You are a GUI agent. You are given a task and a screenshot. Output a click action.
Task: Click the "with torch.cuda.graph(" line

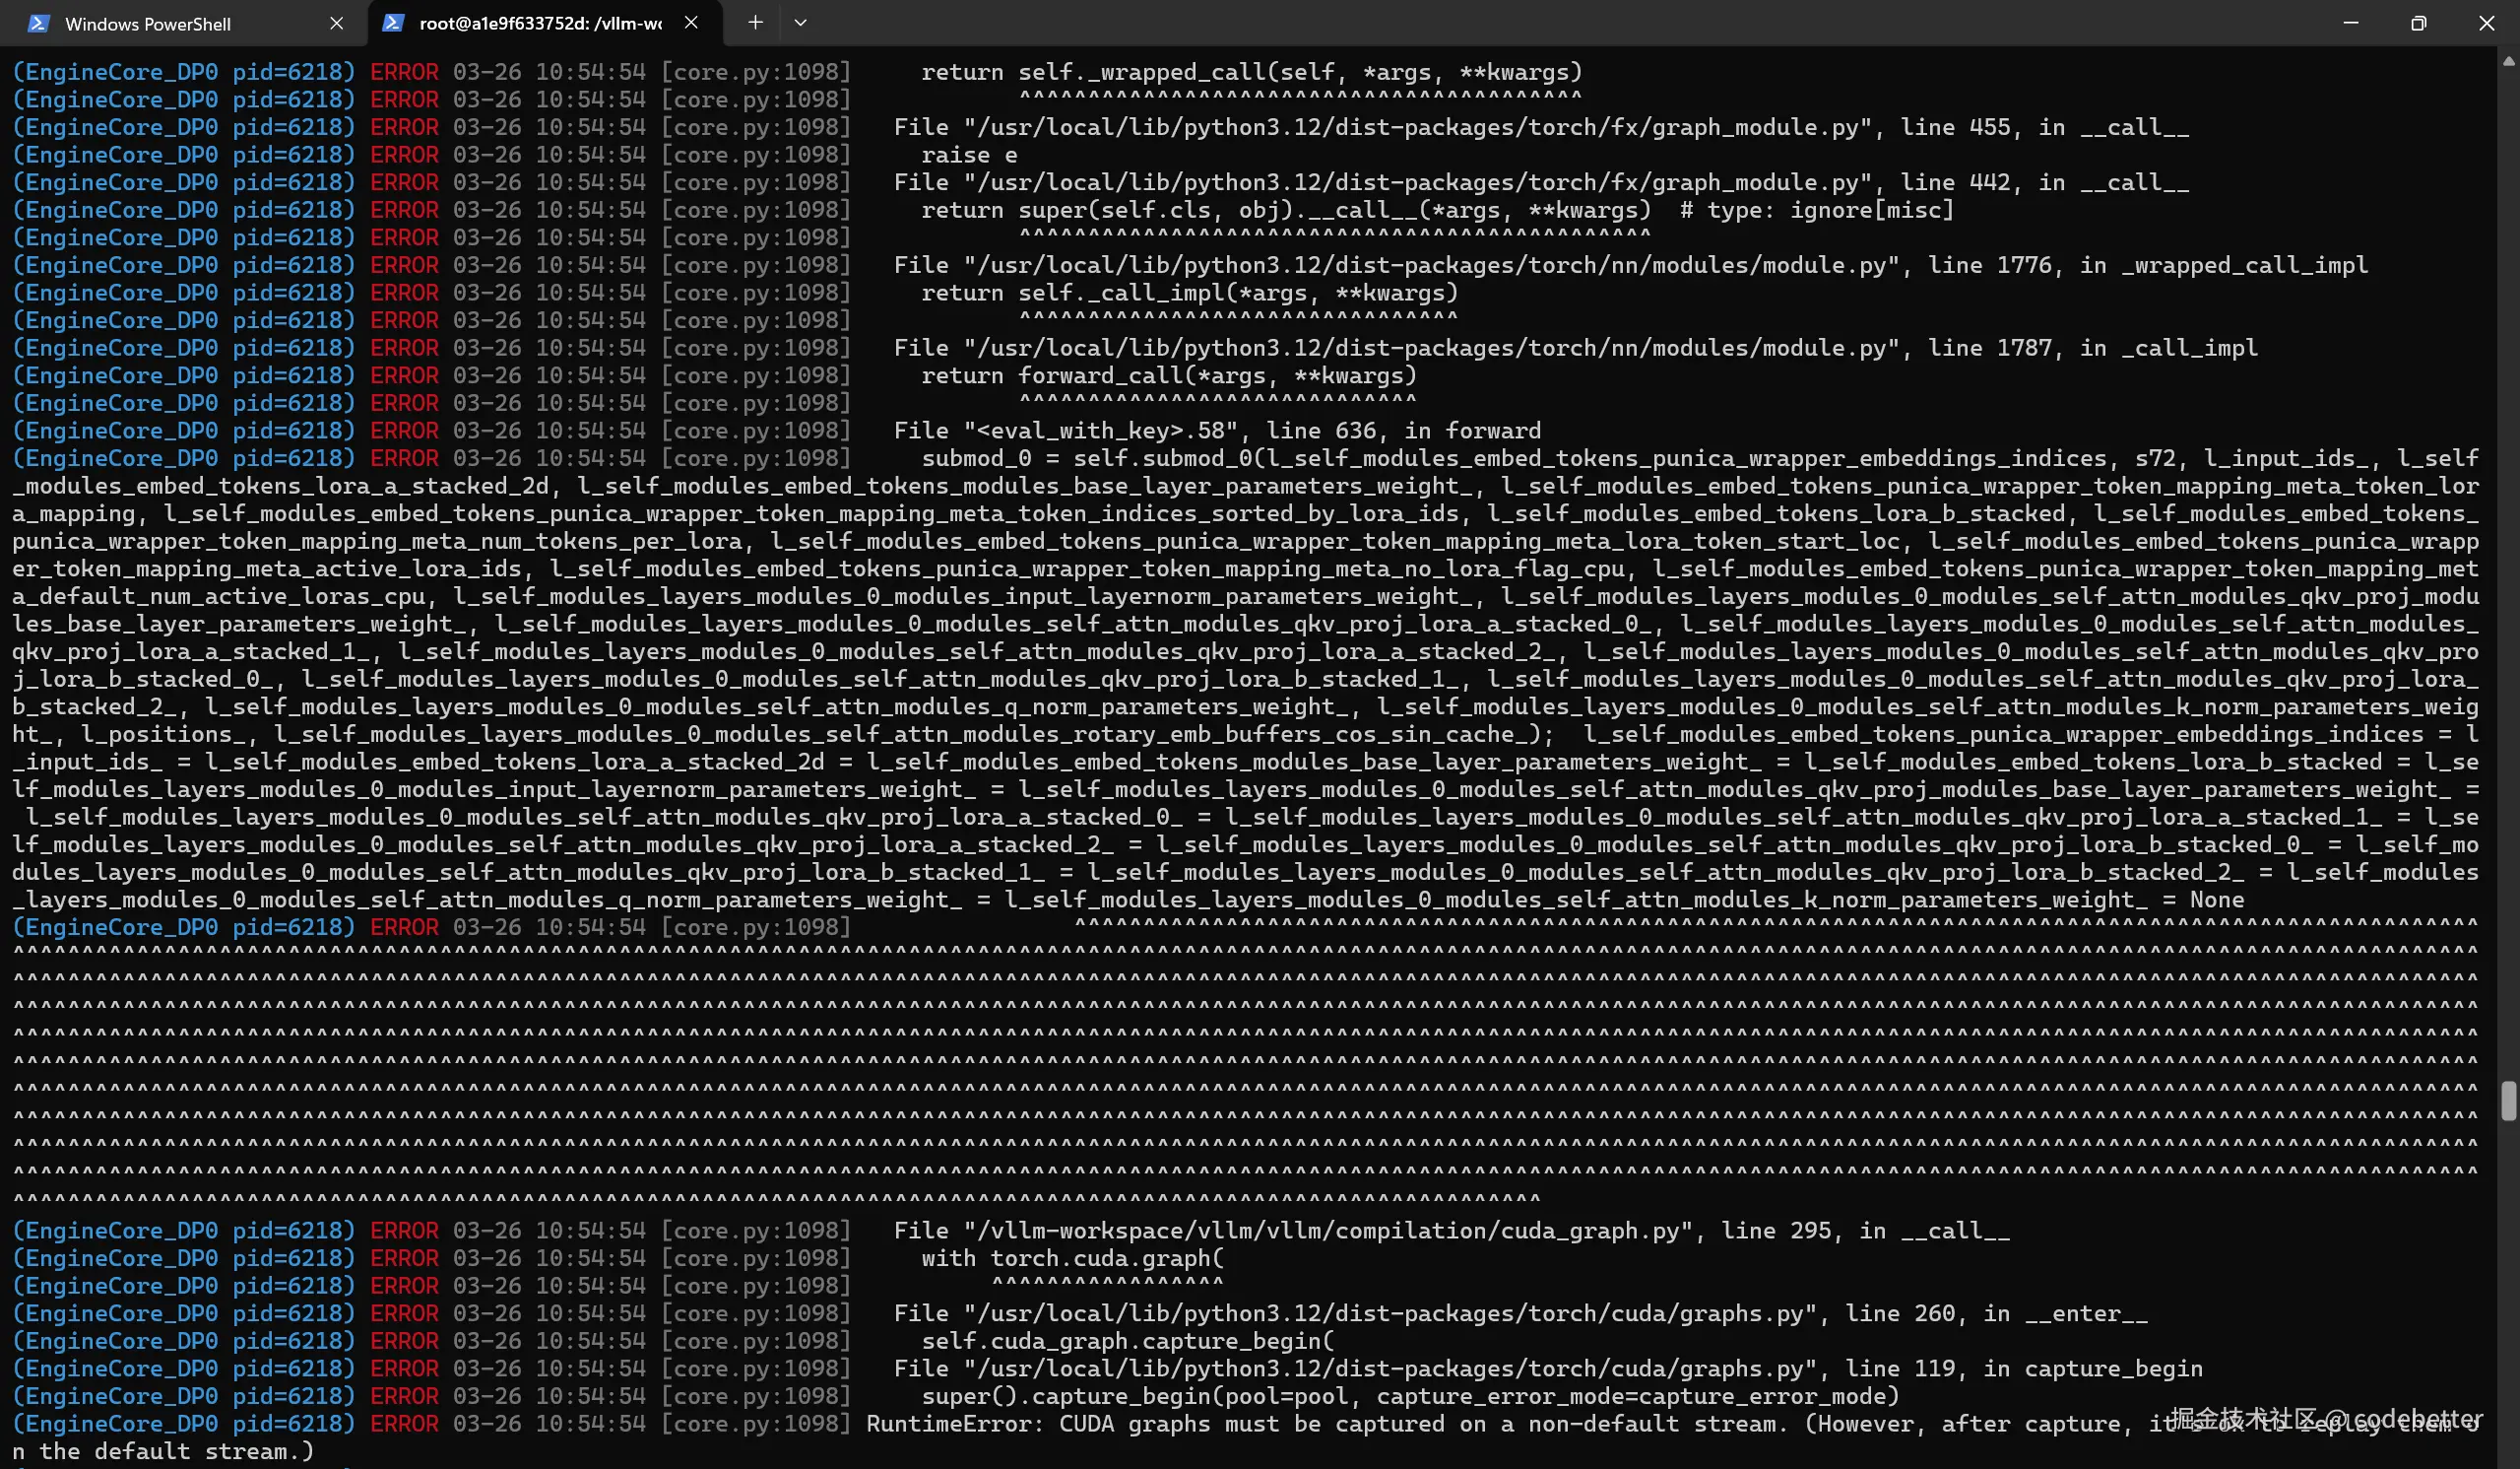pos(1072,1258)
